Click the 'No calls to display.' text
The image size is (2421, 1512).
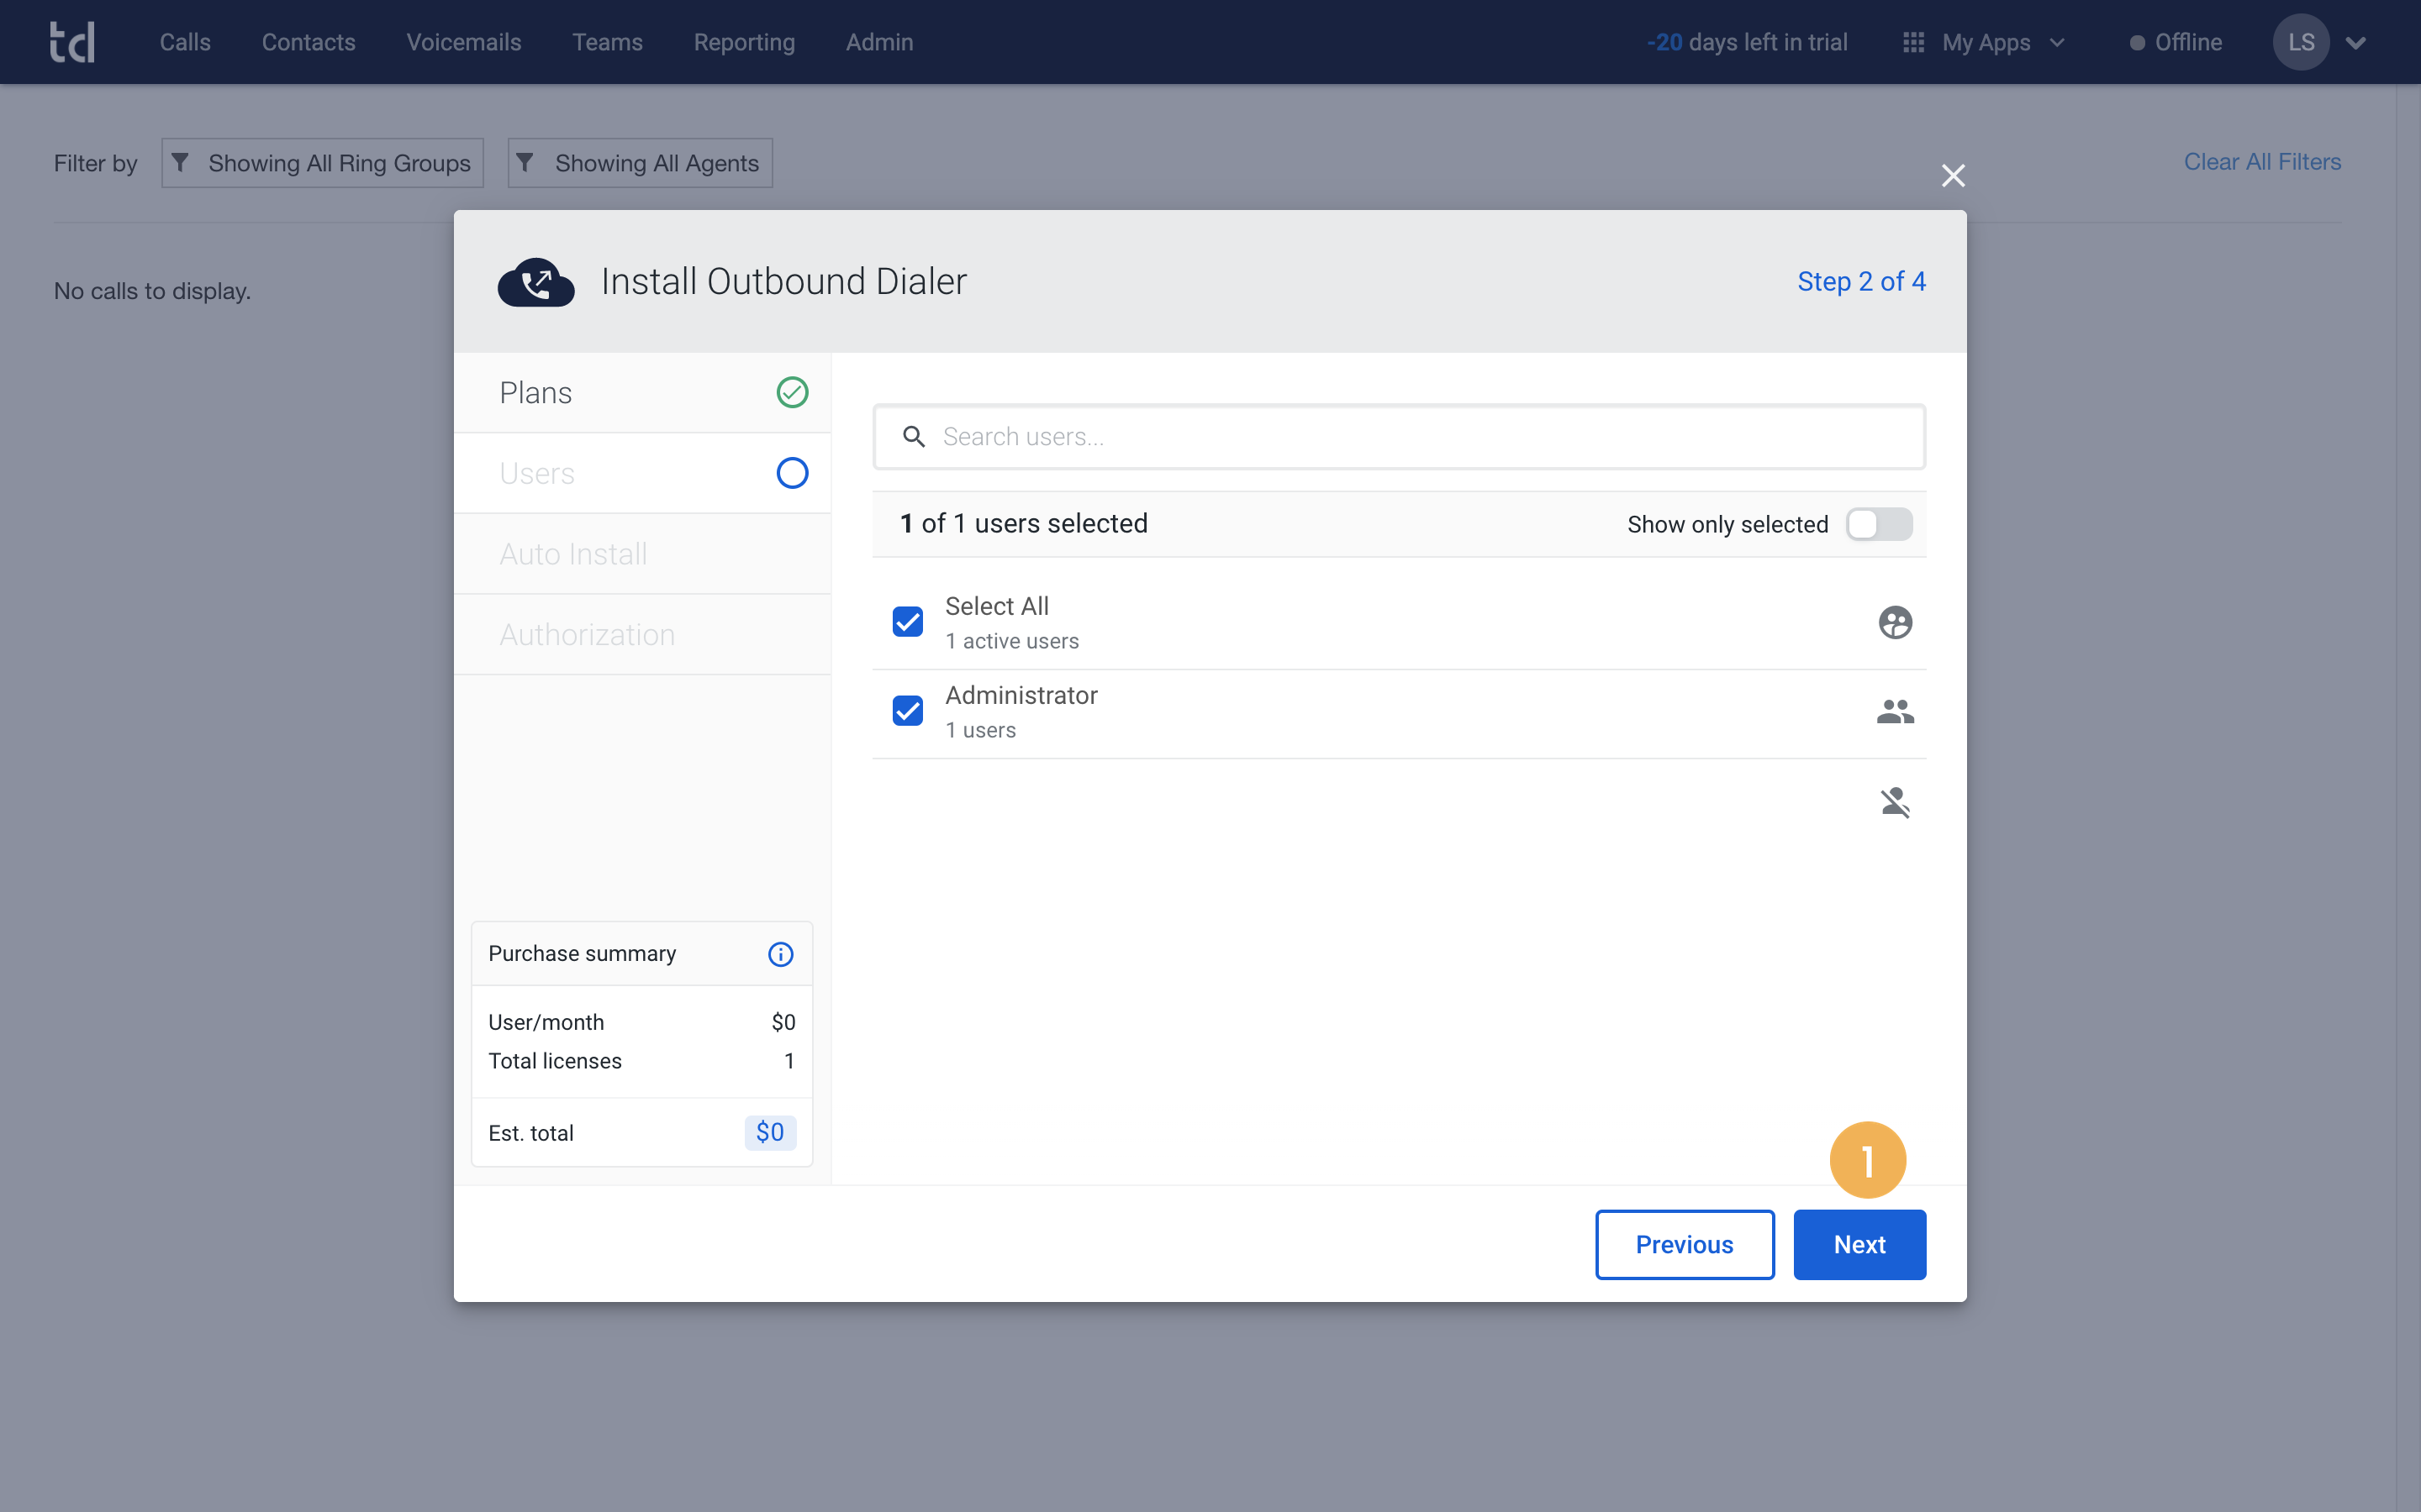coord(152,291)
